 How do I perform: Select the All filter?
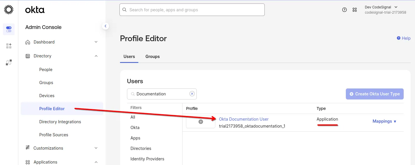(x=133, y=117)
